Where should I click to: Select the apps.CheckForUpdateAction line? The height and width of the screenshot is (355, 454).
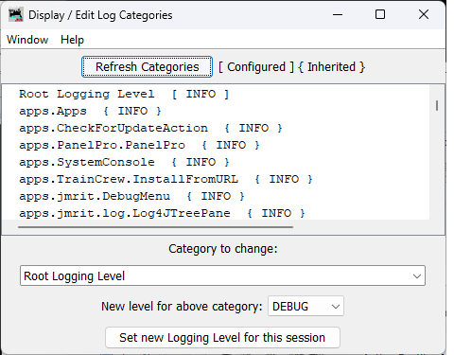point(150,128)
